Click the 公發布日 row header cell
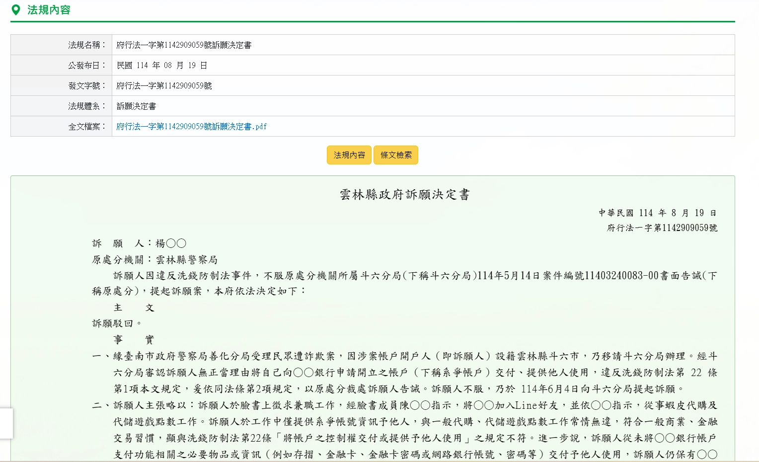The width and height of the screenshot is (759, 462). click(84, 65)
